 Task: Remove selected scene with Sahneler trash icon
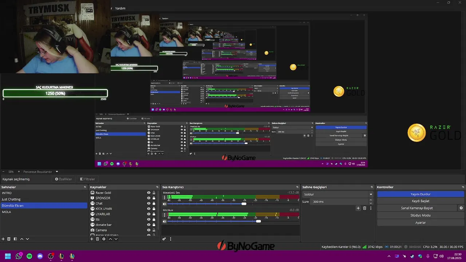[9, 239]
